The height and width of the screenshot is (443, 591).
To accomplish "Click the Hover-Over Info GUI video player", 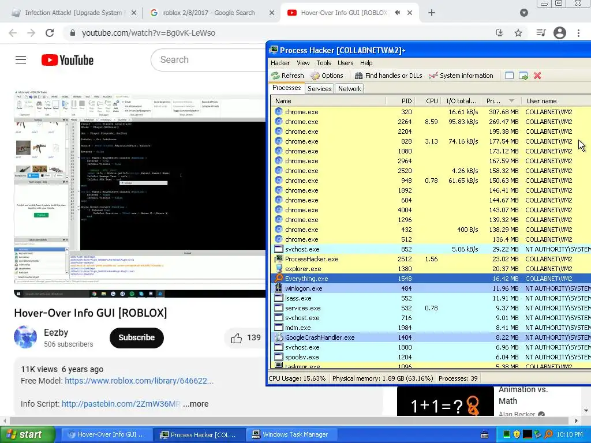I will pyautogui.click(x=140, y=194).
